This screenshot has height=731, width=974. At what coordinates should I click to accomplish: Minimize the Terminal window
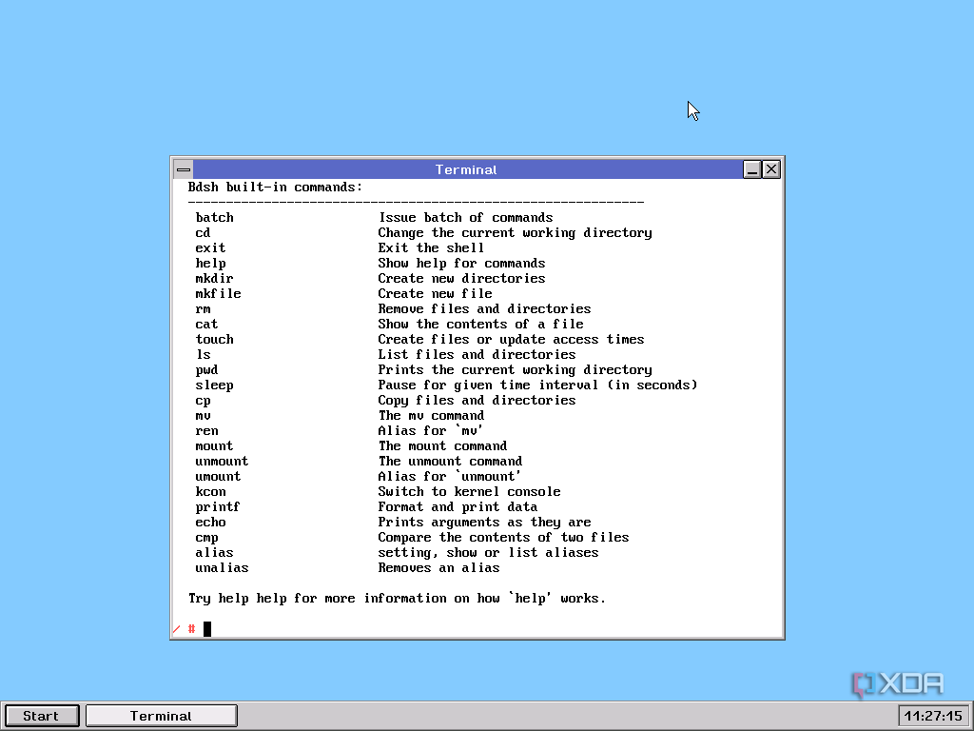pyautogui.click(x=751, y=169)
